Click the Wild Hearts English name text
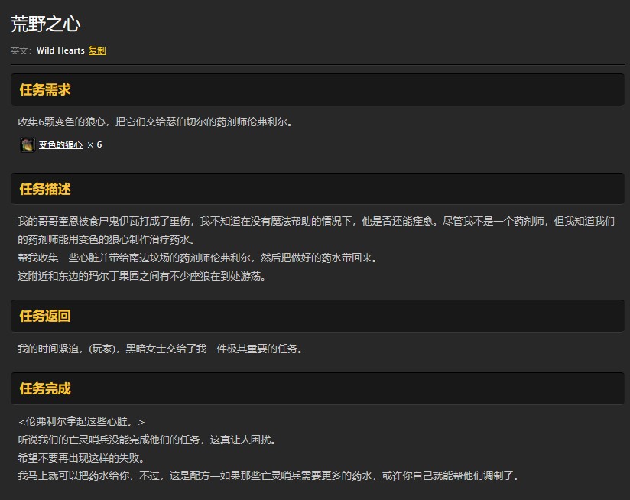The image size is (630, 500). (x=60, y=50)
